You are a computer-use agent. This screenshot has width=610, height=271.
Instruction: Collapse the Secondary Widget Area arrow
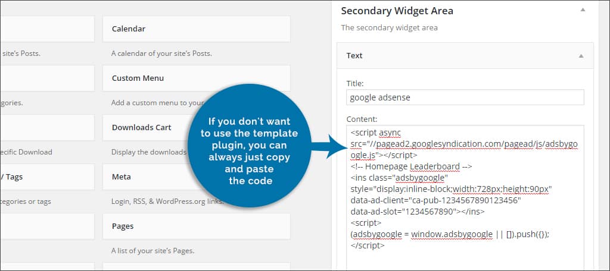pos(582,11)
